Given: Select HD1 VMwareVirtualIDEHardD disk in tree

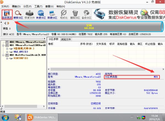Looking at the screenshot, I should click(x=28, y=45).
